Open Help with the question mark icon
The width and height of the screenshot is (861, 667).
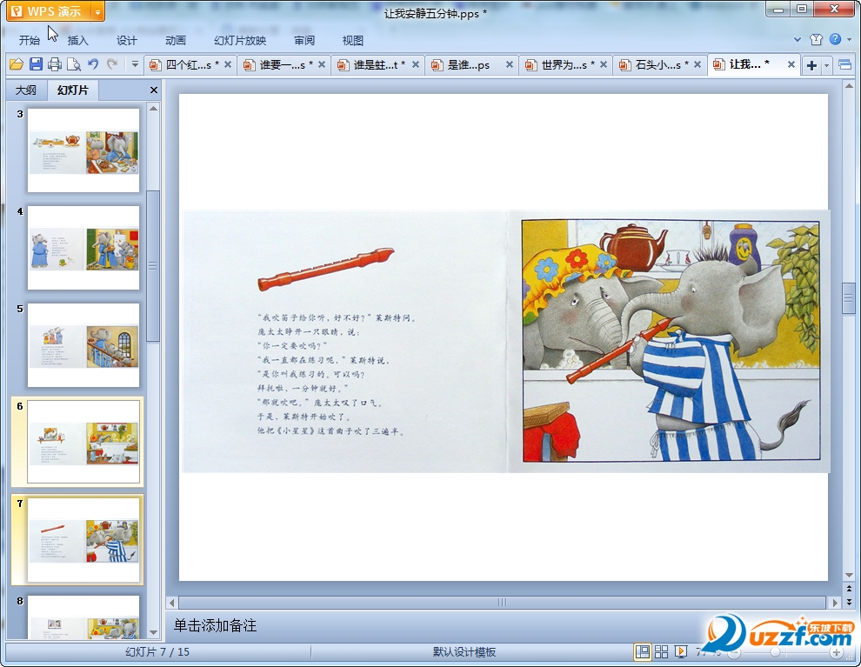[x=835, y=39]
